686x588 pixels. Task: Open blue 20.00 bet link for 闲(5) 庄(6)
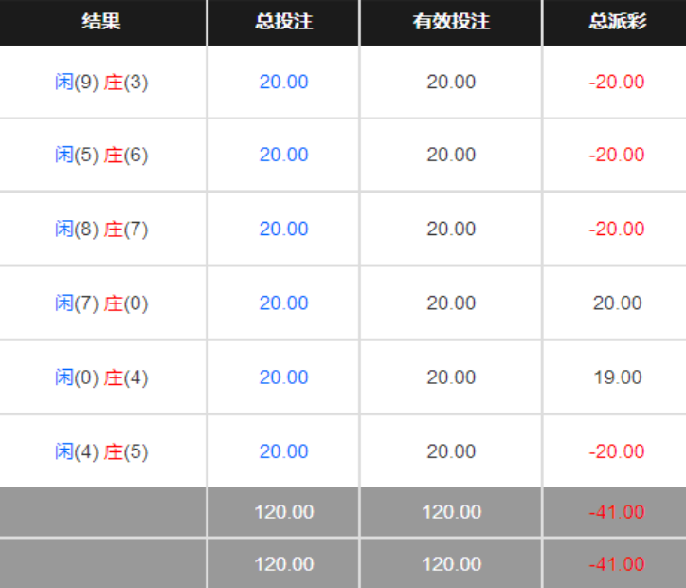click(283, 155)
